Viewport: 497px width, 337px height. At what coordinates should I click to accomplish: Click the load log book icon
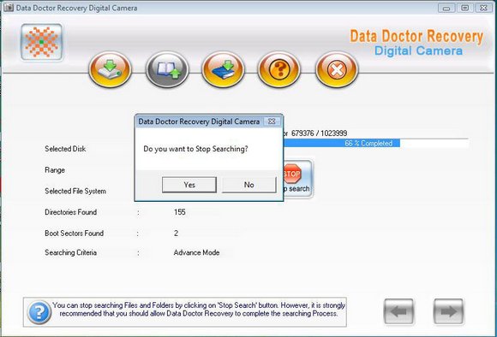coord(167,69)
